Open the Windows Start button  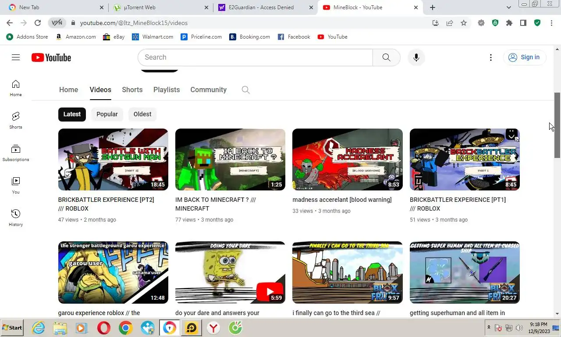[x=12, y=328]
